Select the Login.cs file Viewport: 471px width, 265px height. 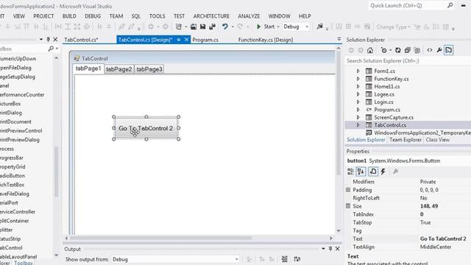coord(383,102)
